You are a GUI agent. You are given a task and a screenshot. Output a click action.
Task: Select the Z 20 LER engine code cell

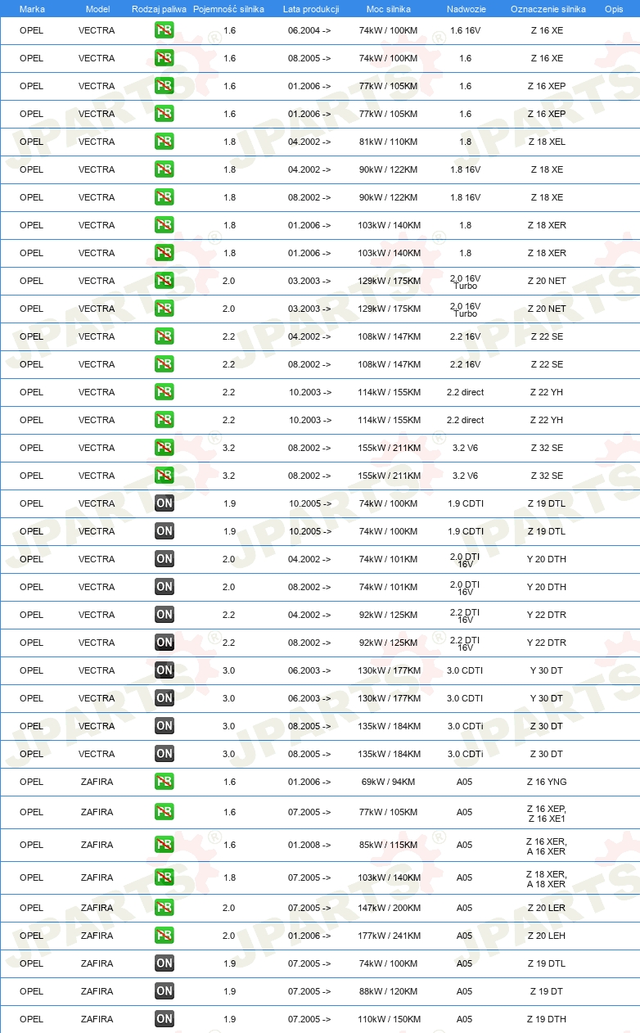pos(547,908)
